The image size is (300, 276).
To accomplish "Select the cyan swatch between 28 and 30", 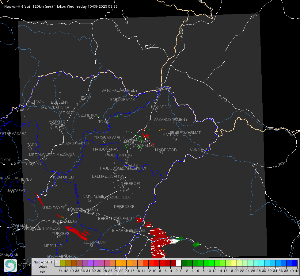I will pos(261,263).
